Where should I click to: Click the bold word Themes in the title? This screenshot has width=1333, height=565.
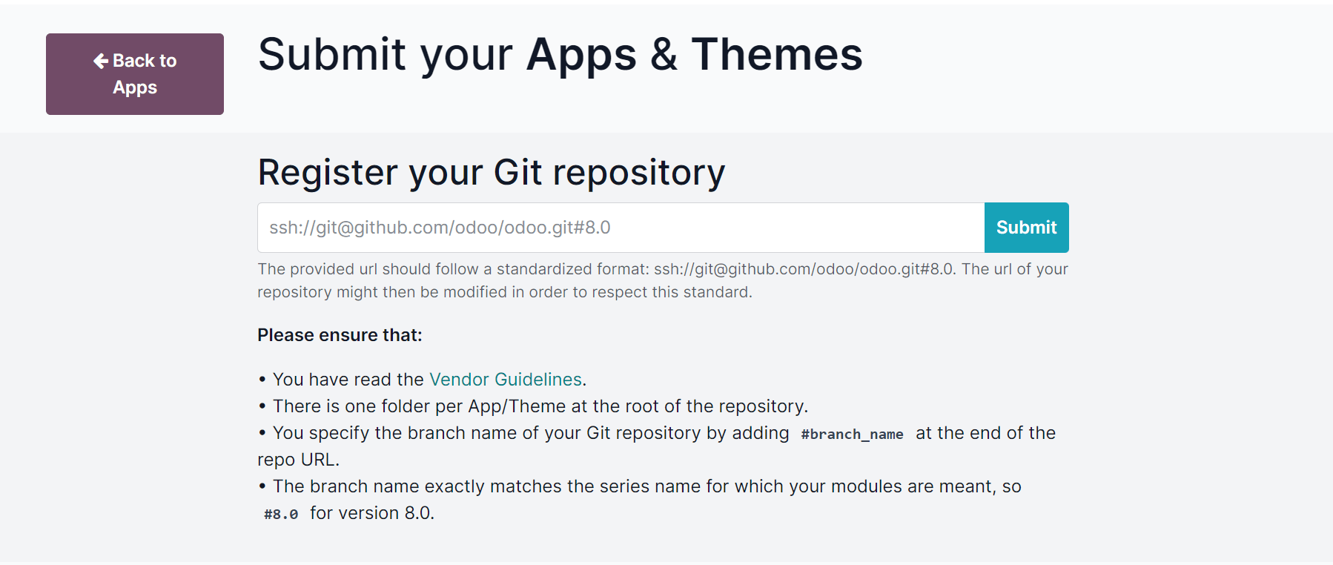point(777,55)
